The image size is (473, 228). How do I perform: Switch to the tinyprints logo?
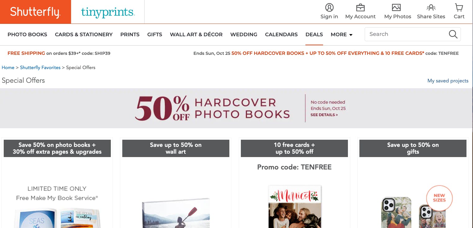(107, 12)
